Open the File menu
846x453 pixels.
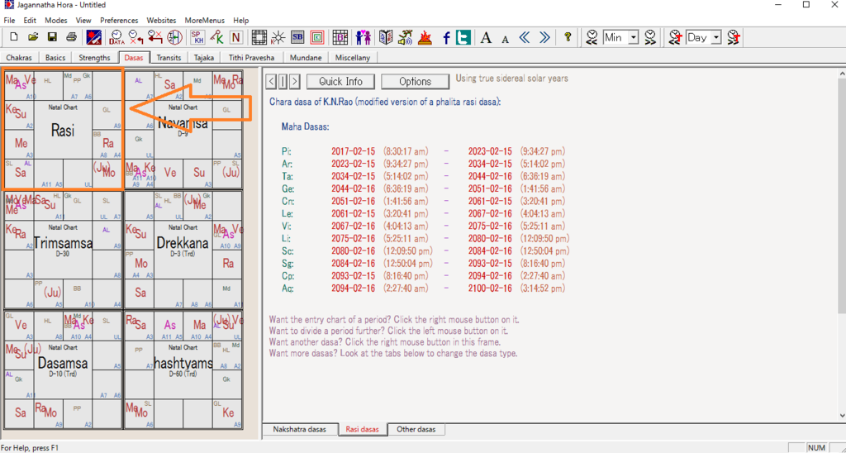point(9,21)
